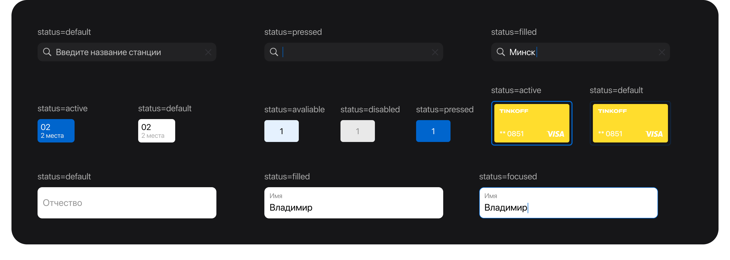This screenshot has height=260, width=730.
Task: Clear the empty pressed search field
Action: point(435,52)
